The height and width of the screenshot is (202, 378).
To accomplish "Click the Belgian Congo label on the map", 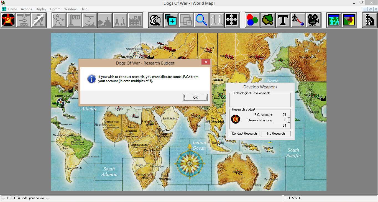I will 139,145.
